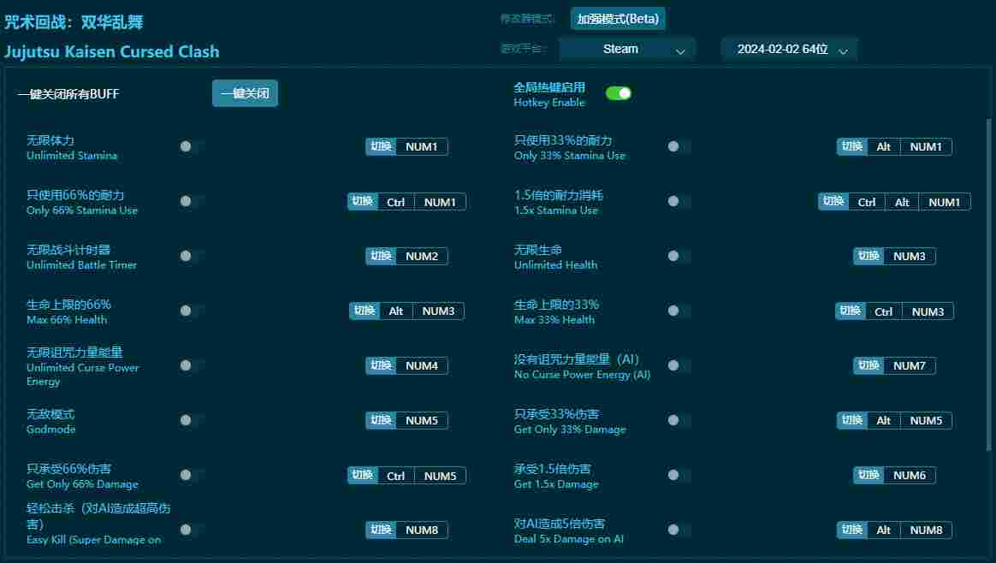Click the Ctrl key box for Max 33% Health

pyautogui.click(x=884, y=311)
